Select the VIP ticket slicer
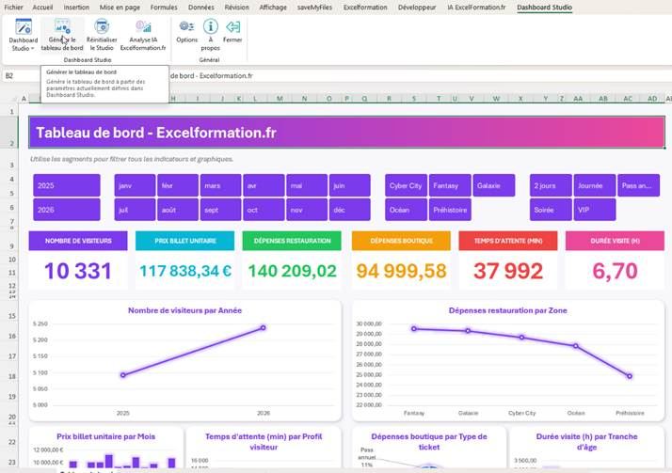This screenshot has height=473, width=672. click(595, 210)
